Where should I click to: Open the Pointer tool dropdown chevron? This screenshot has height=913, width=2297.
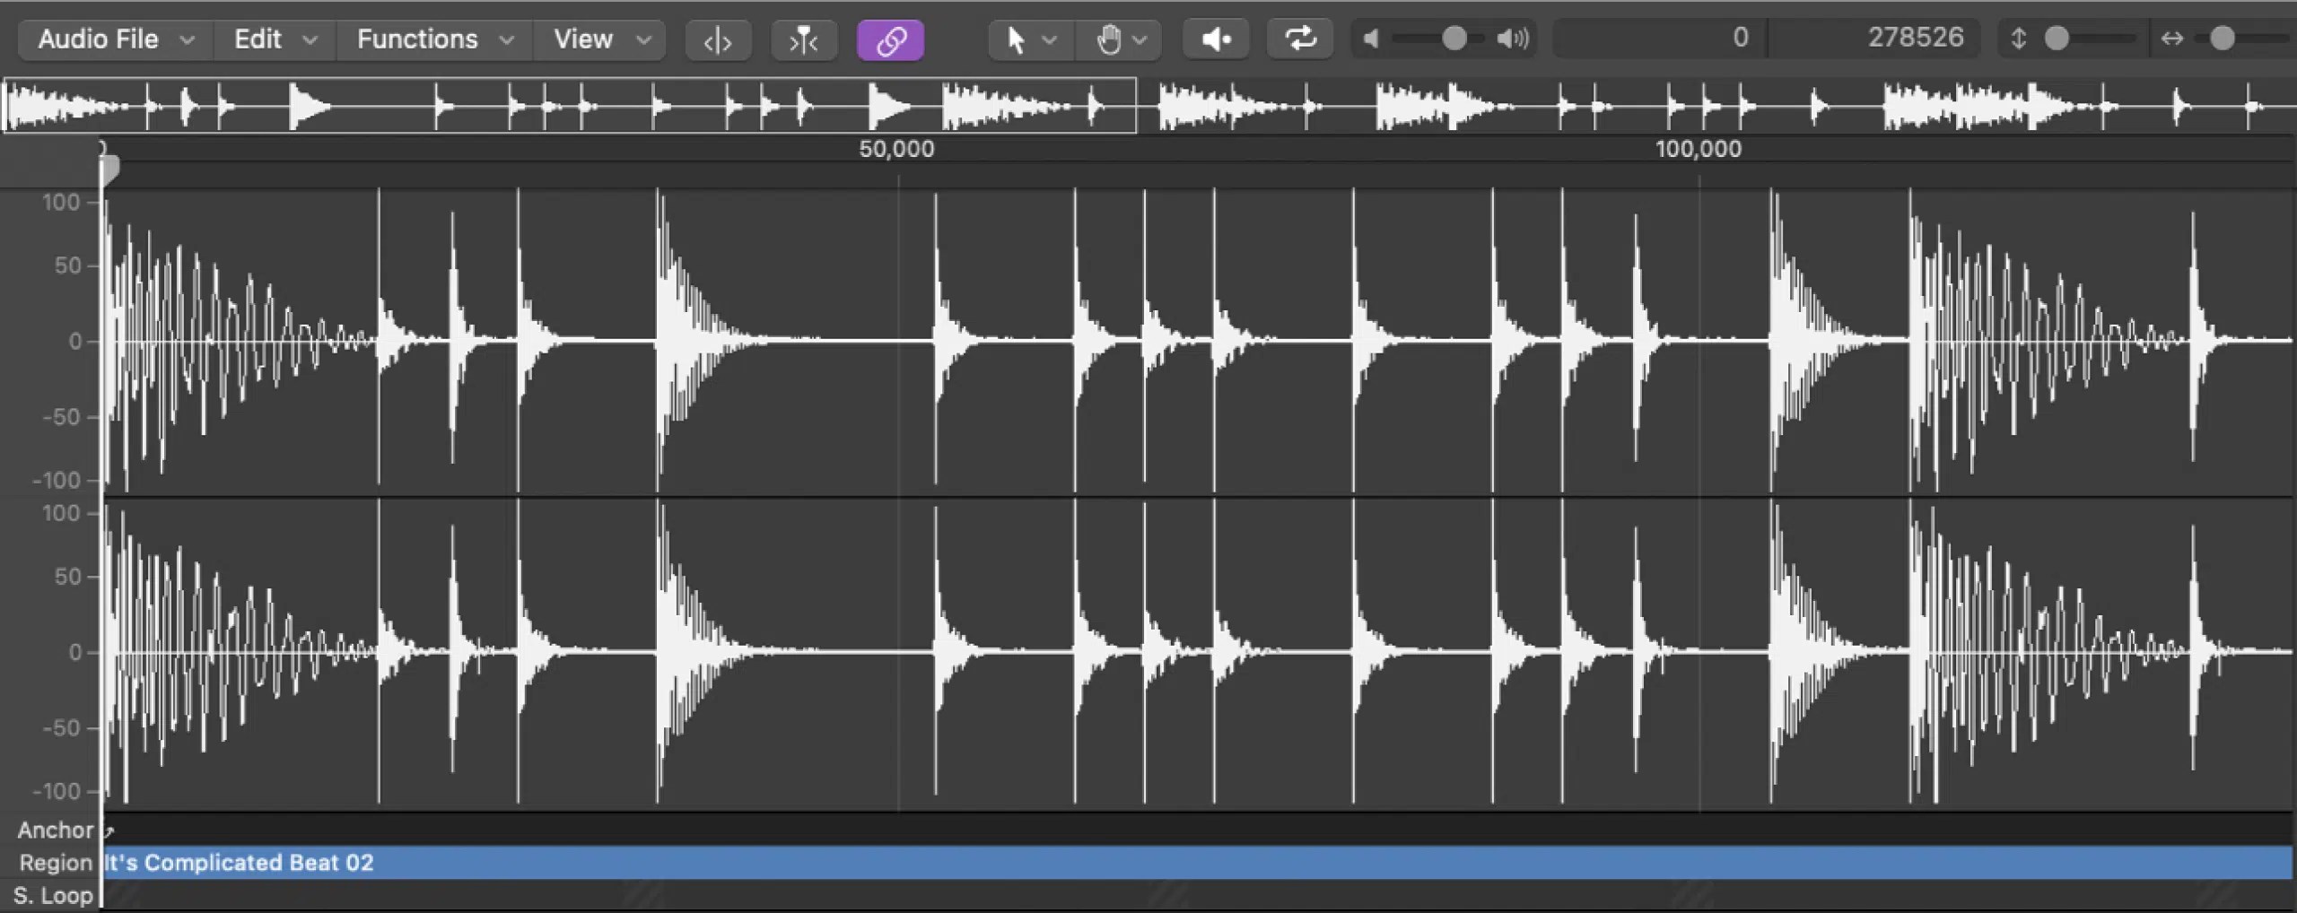pyautogui.click(x=1050, y=39)
